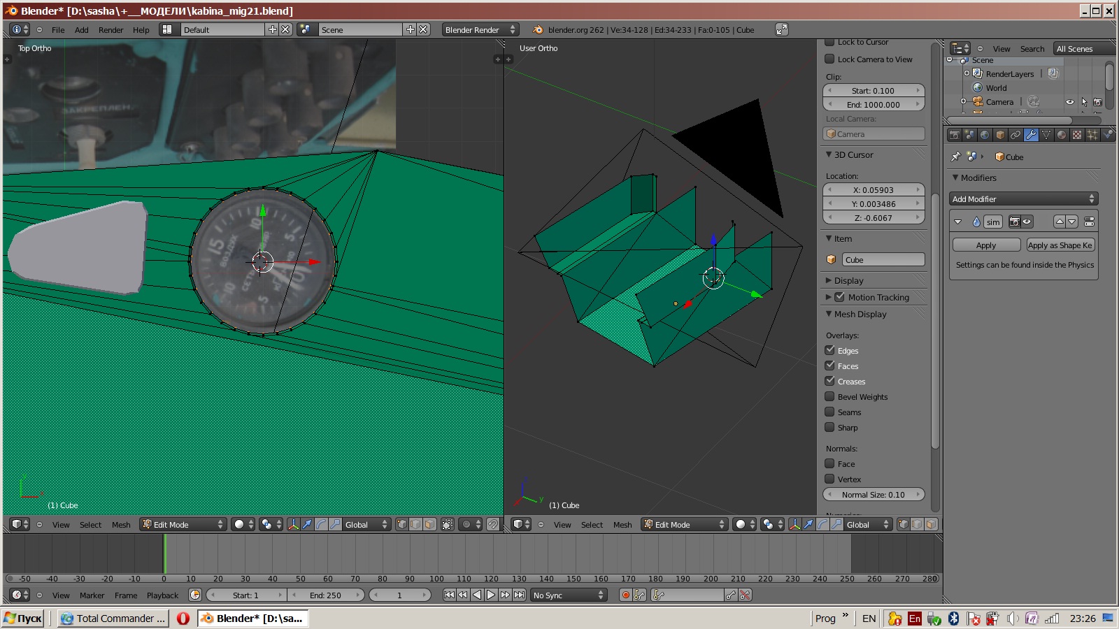Open the Mesh menu in Top Ortho viewport
1119x629 pixels.
[x=121, y=525]
